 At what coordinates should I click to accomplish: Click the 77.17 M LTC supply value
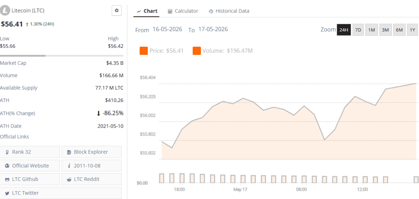(109, 88)
